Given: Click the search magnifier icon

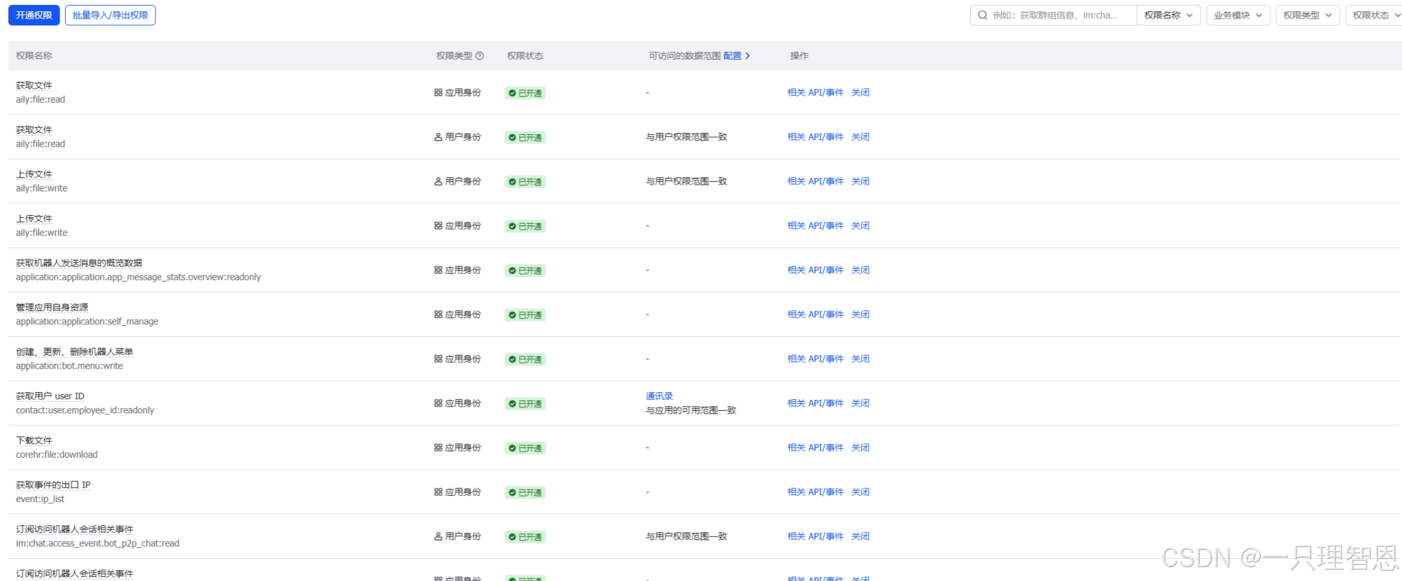Looking at the screenshot, I should coord(982,15).
